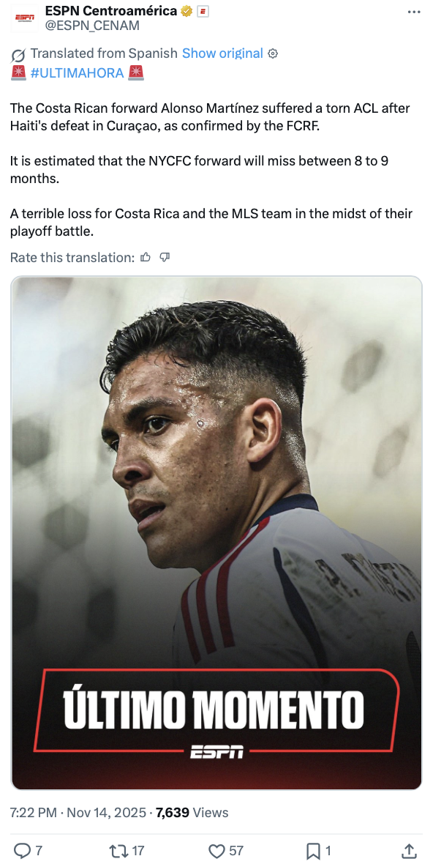The height and width of the screenshot is (867, 433).
Task: Open the ESPN Centroamérica display name
Action: click(x=111, y=11)
